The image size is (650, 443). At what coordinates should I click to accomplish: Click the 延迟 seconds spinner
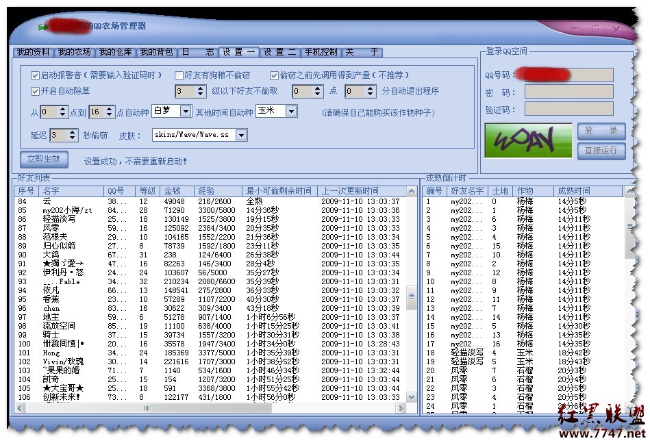64,135
